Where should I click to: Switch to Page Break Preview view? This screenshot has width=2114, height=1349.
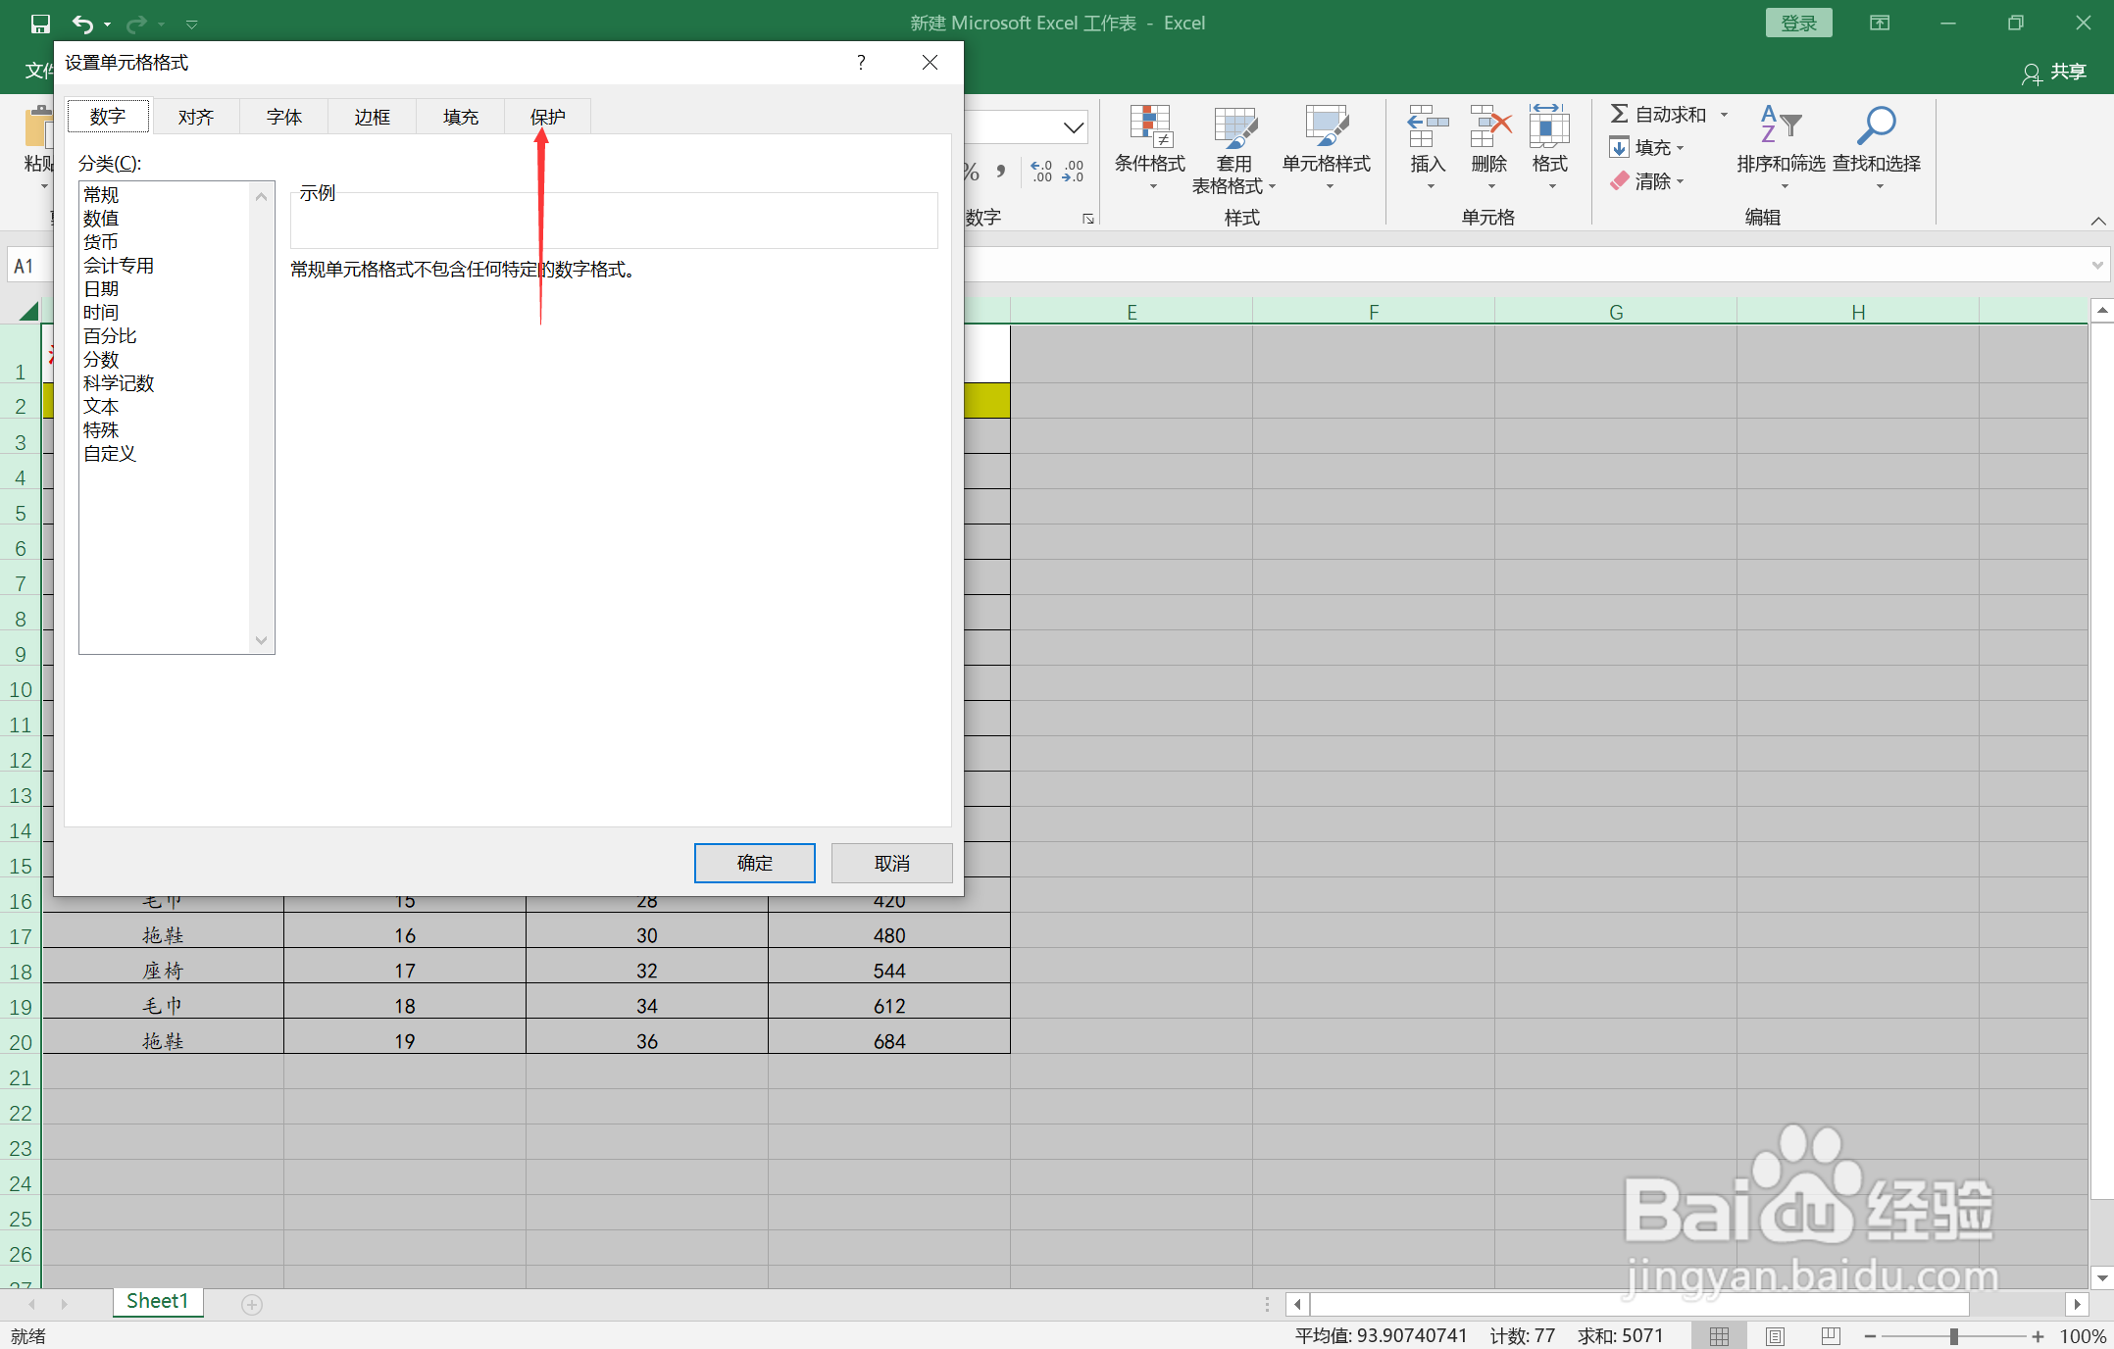1830,1336
